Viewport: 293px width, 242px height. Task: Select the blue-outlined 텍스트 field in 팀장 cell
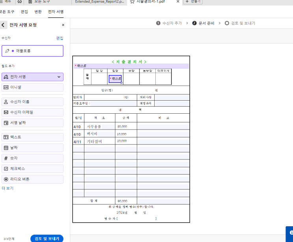tap(115, 79)
